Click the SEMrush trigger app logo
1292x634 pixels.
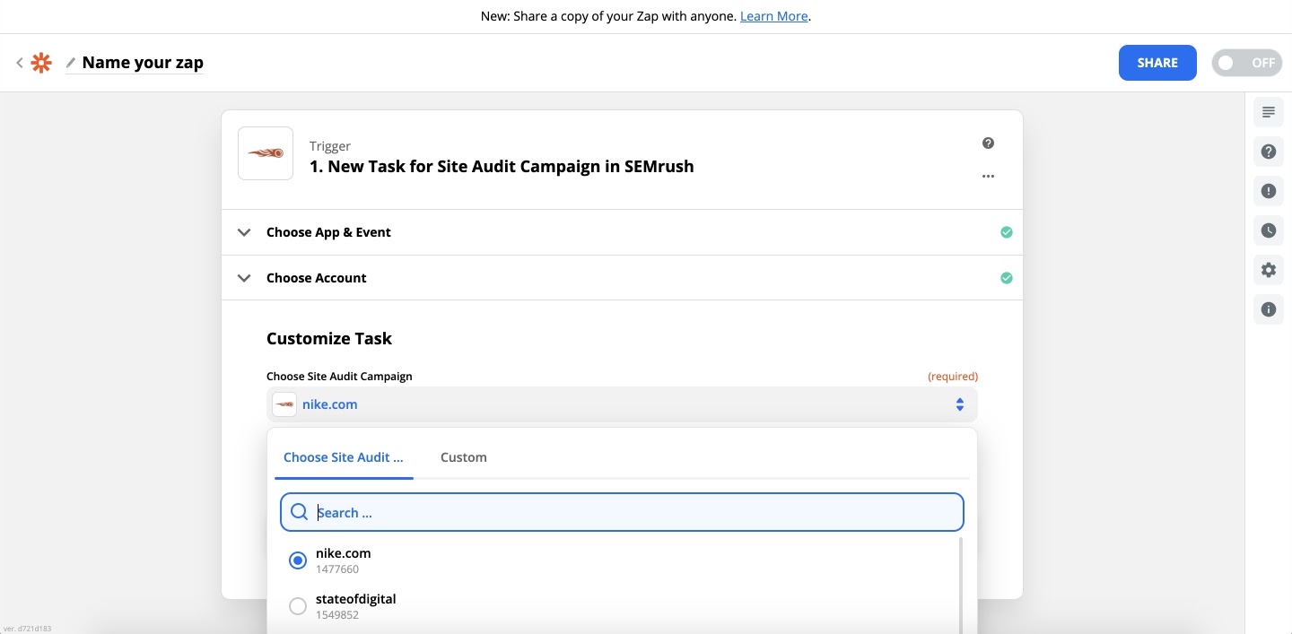[x=266, y=153]
